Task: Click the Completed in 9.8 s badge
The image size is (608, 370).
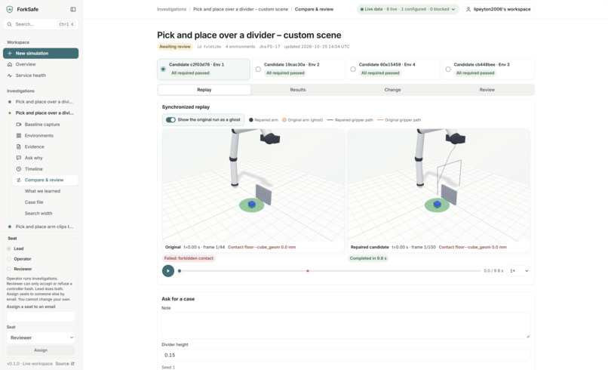Action: (x=368, y=258)
